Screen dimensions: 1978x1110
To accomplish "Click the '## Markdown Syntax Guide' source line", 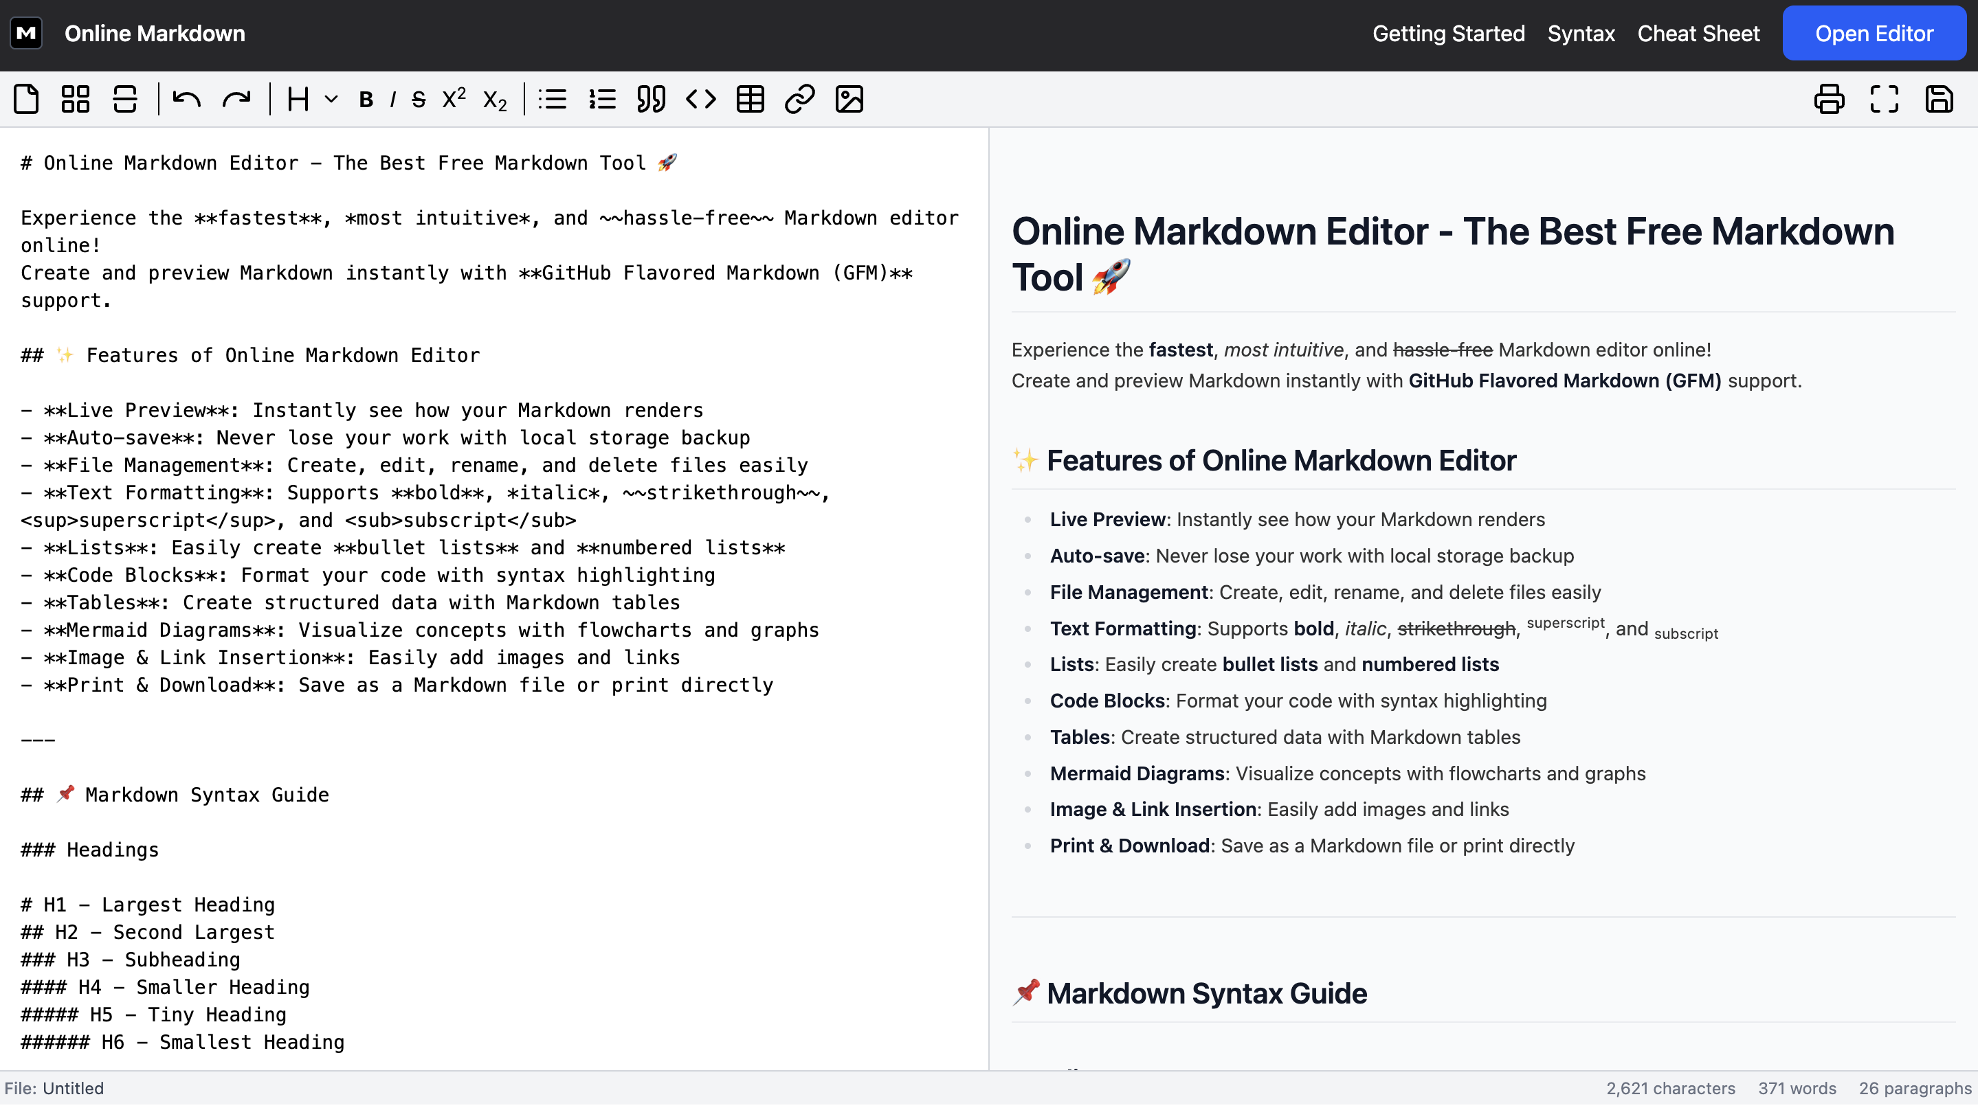I will pos(175,795).
